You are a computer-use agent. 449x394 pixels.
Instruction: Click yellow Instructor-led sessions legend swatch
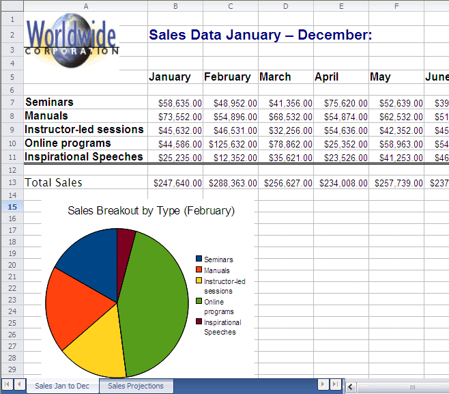coord(199,281)
